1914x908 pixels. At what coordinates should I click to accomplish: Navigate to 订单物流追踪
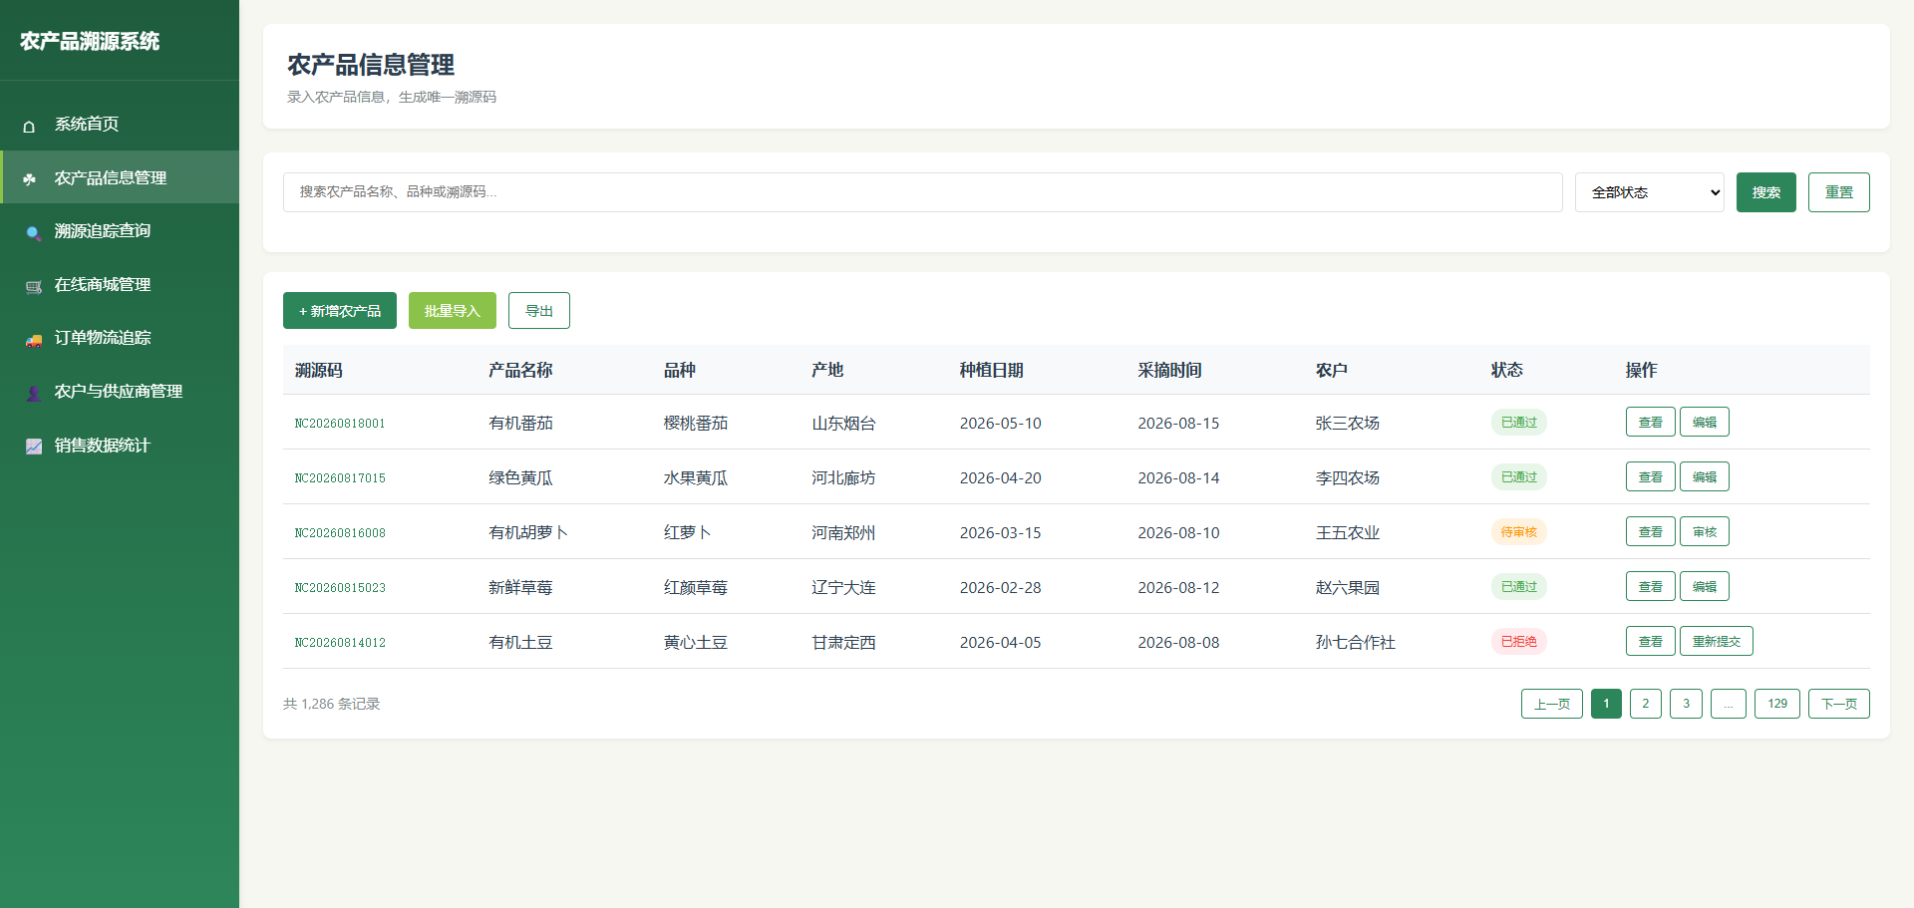point(120,337)
